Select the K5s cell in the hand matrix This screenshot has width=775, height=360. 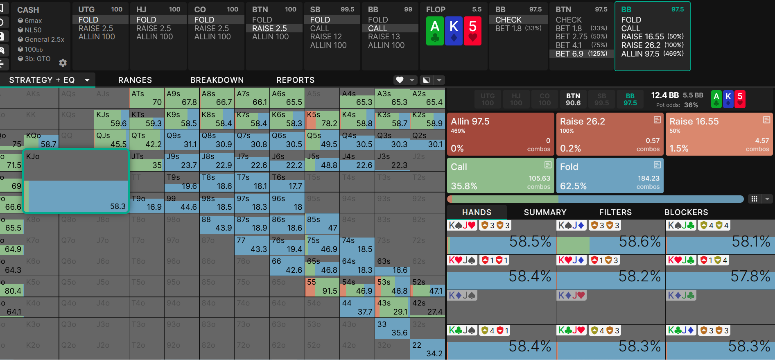(x=322, y=119)
